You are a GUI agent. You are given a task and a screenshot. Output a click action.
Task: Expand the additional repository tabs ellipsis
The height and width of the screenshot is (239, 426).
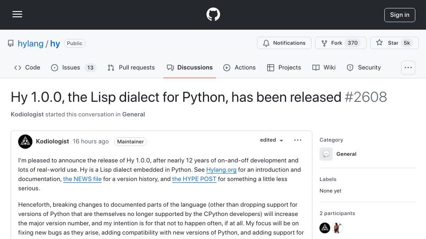[408, 67]
